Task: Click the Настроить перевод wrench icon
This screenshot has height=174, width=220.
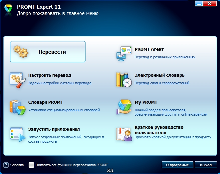Action: tap(17, 80)
